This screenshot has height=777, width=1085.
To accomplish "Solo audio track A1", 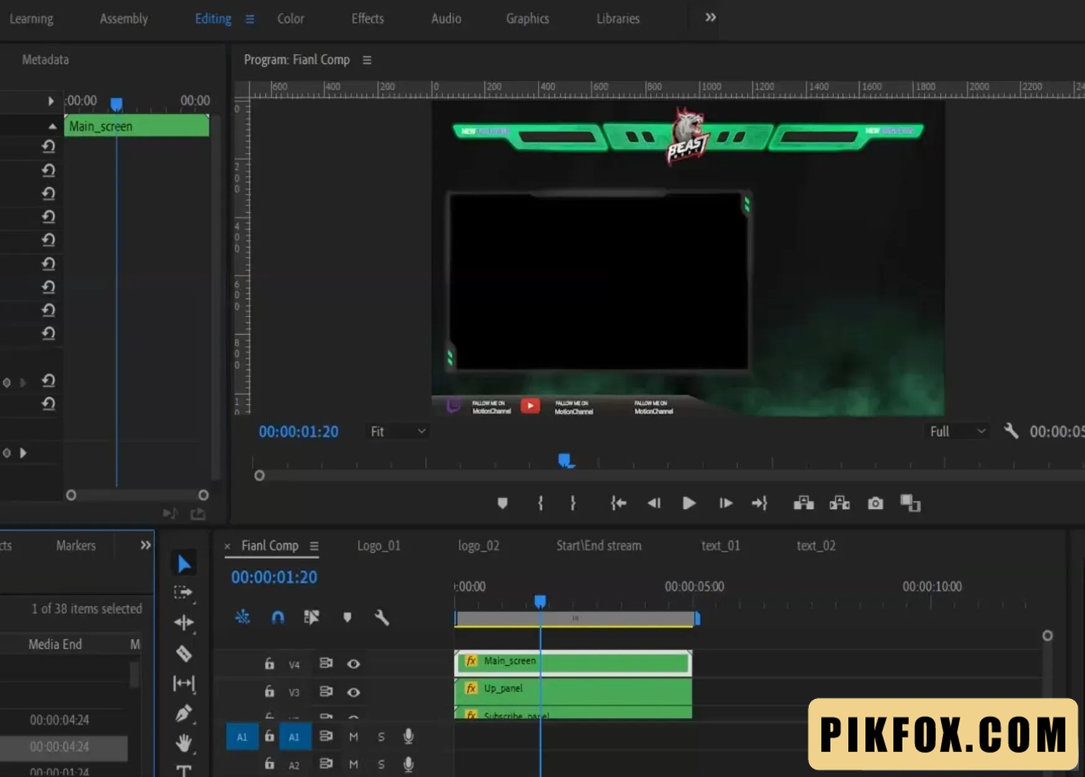I will click(381, 736).
